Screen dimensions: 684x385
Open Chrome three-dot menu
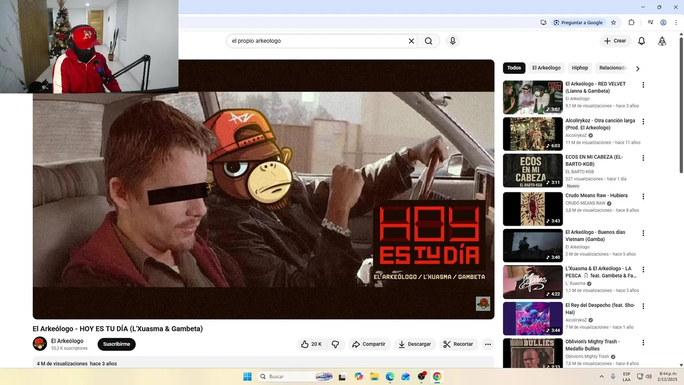[676, 22]
